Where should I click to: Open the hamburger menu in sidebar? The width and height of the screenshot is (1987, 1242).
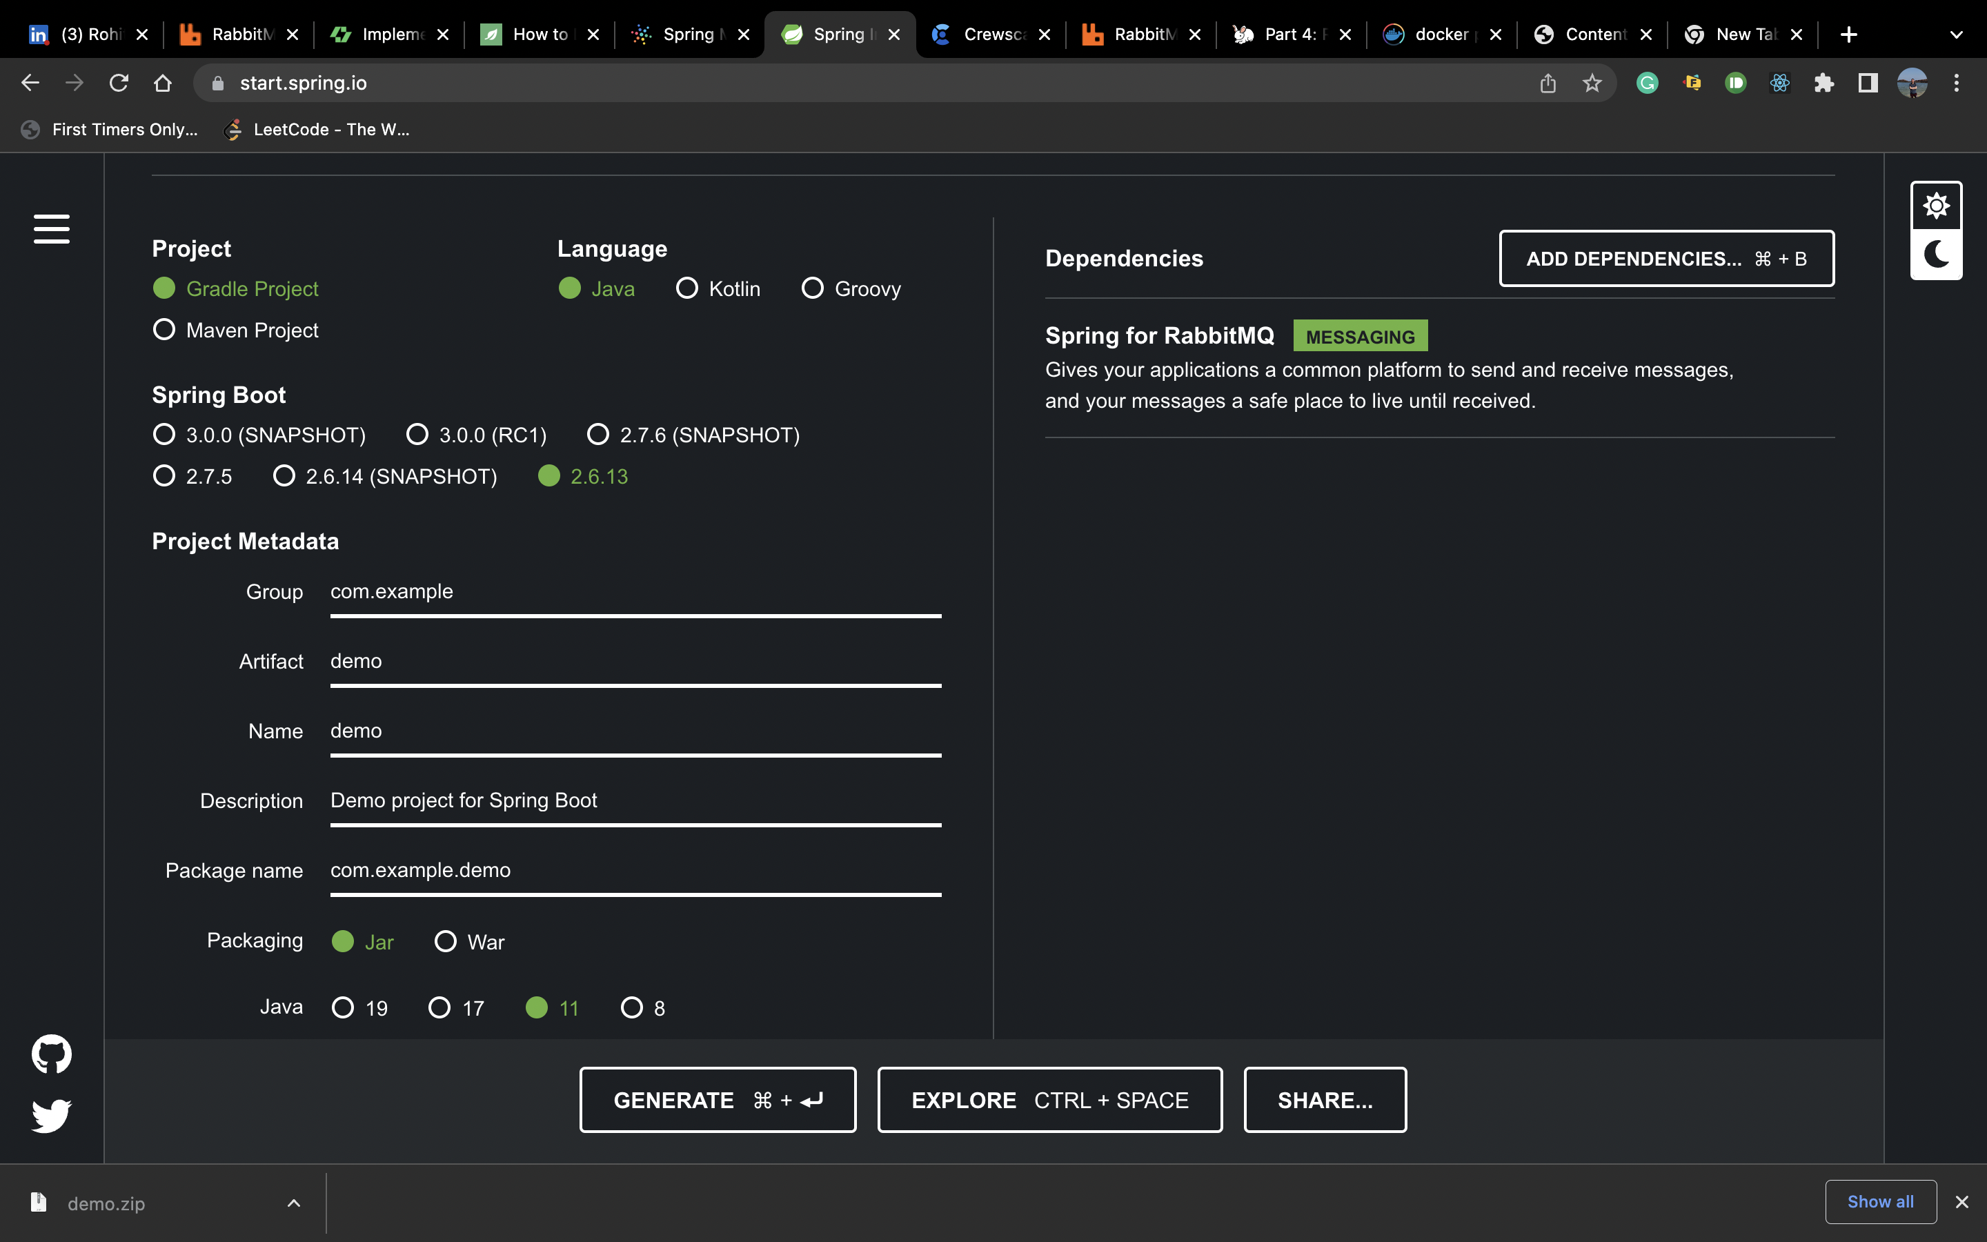(x=51, y=228)
